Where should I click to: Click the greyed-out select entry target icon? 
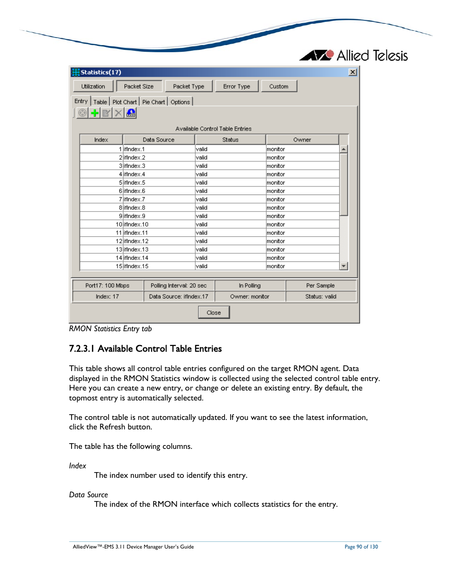tap(82, 113)
